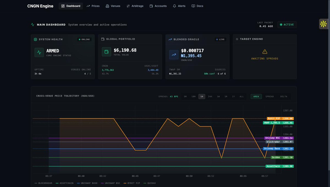Click the ₦1,395.45 oracle price
Image resolution: width=330 pixels, height=187 pixels.
tap(191, 56)
